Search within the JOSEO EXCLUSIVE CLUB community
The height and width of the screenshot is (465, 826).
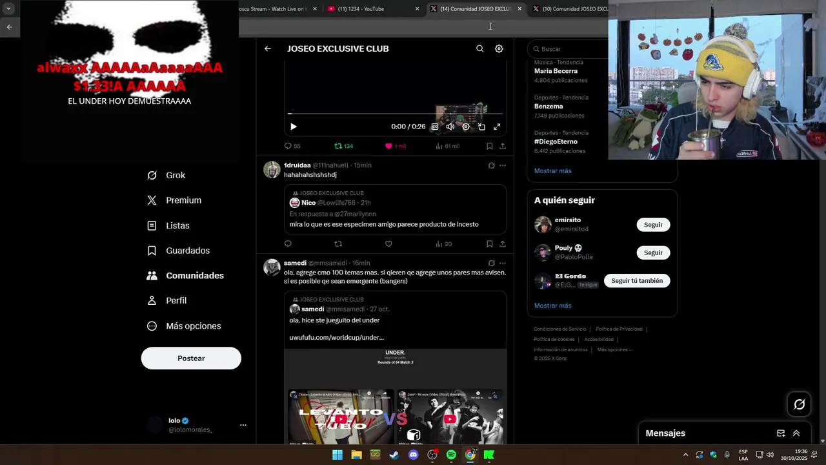coord(479,48)
